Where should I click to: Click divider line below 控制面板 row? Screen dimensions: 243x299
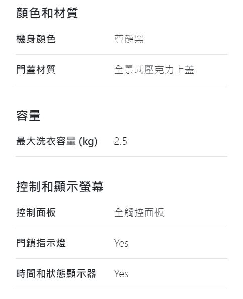(122, 228)
